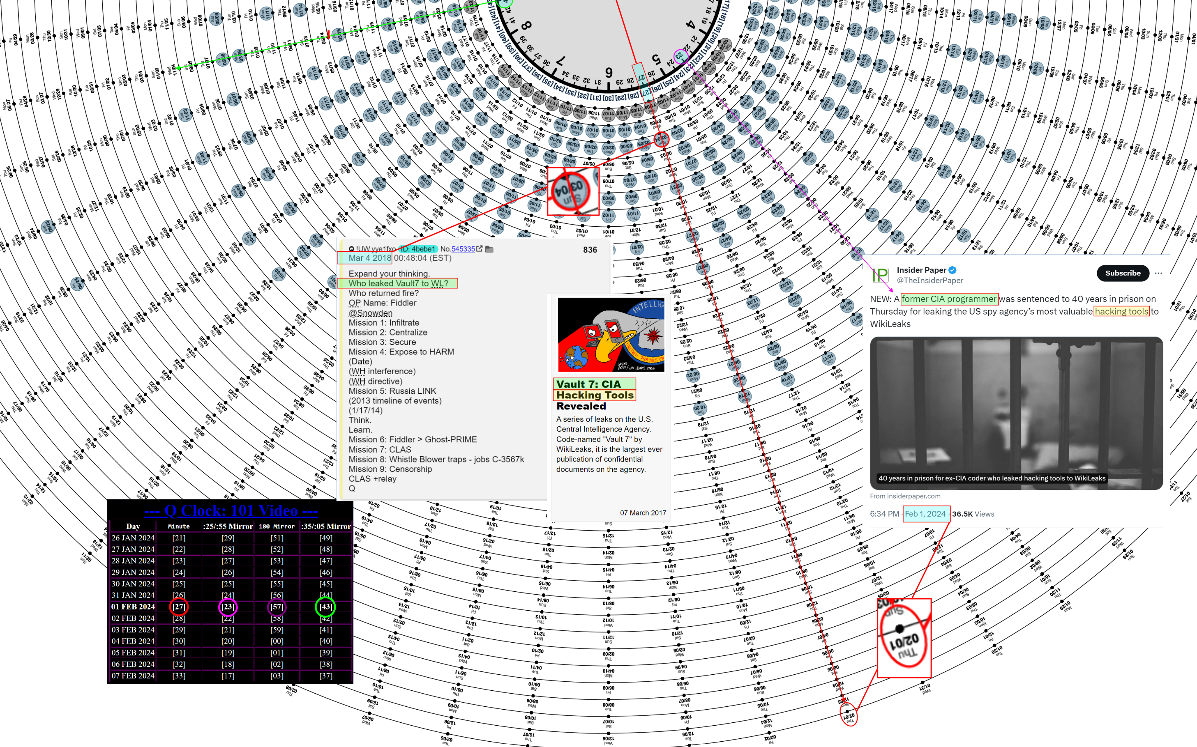The width and height of the screenshot is (1197, 747).
Task: Open the three-dot more menu on the tweet
Action: coord(1158,273)
